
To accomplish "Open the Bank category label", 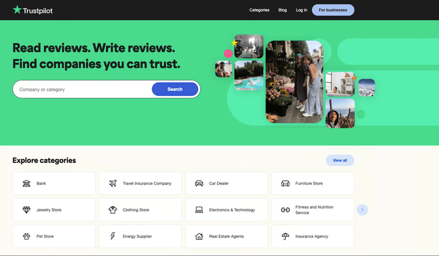I will pos(41,184).
